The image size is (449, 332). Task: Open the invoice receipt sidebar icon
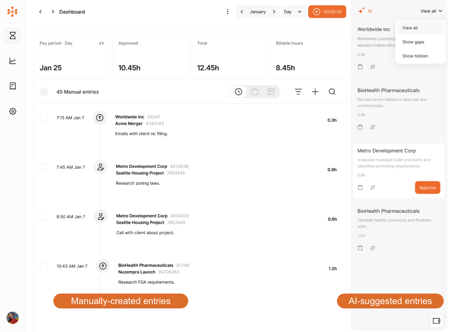[13, 86]
